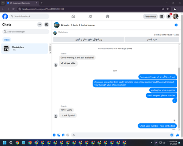This screenshot has height=146, width=183.
Task: Select the Messenger | Facebook tab
Action: [22, 3]
